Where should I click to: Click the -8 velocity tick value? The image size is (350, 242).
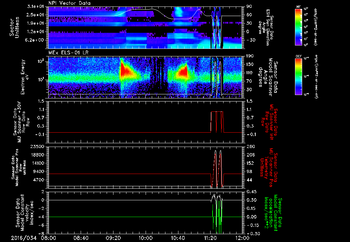click(41, 233)
